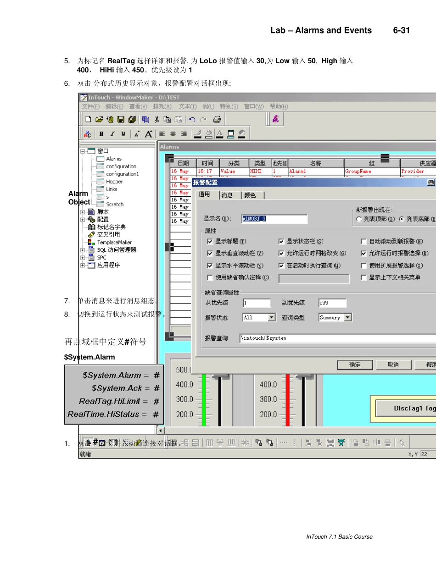The image size is (436, 564).
Task: Uncheck the 显示标题 checkbox
Action: (210, 242)
